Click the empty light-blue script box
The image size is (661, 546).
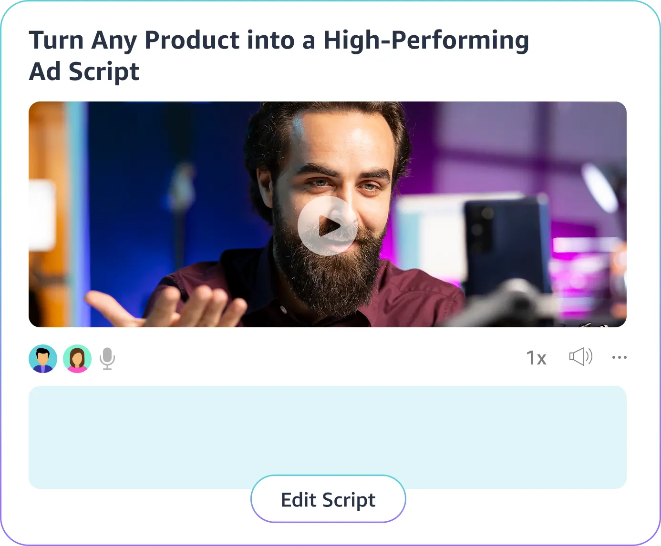[x=328, y=437]
